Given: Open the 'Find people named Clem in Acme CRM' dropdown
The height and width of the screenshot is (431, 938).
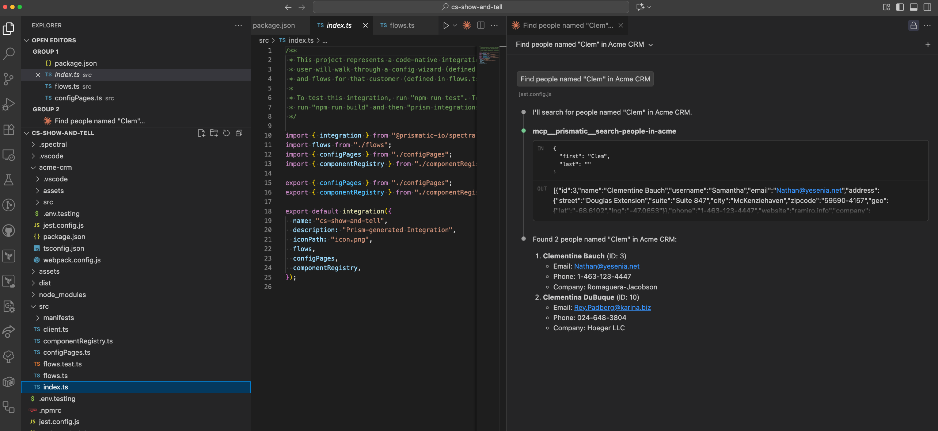Looking at the screenshot, I should pyautogui.click(x=652, y=44).
